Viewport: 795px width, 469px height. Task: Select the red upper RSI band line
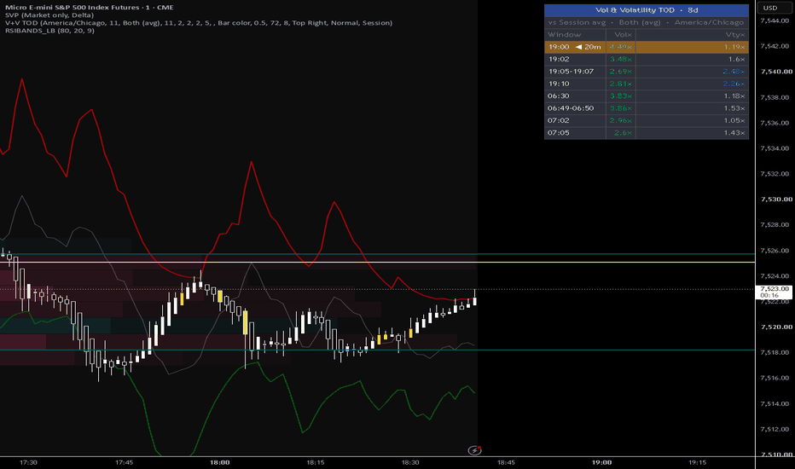click(251, 162)
